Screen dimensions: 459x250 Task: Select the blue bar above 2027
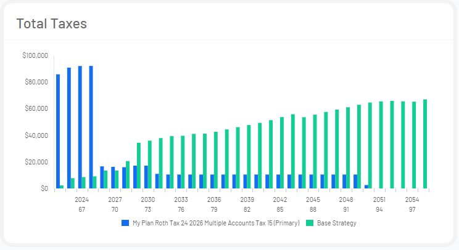point(113,177)
